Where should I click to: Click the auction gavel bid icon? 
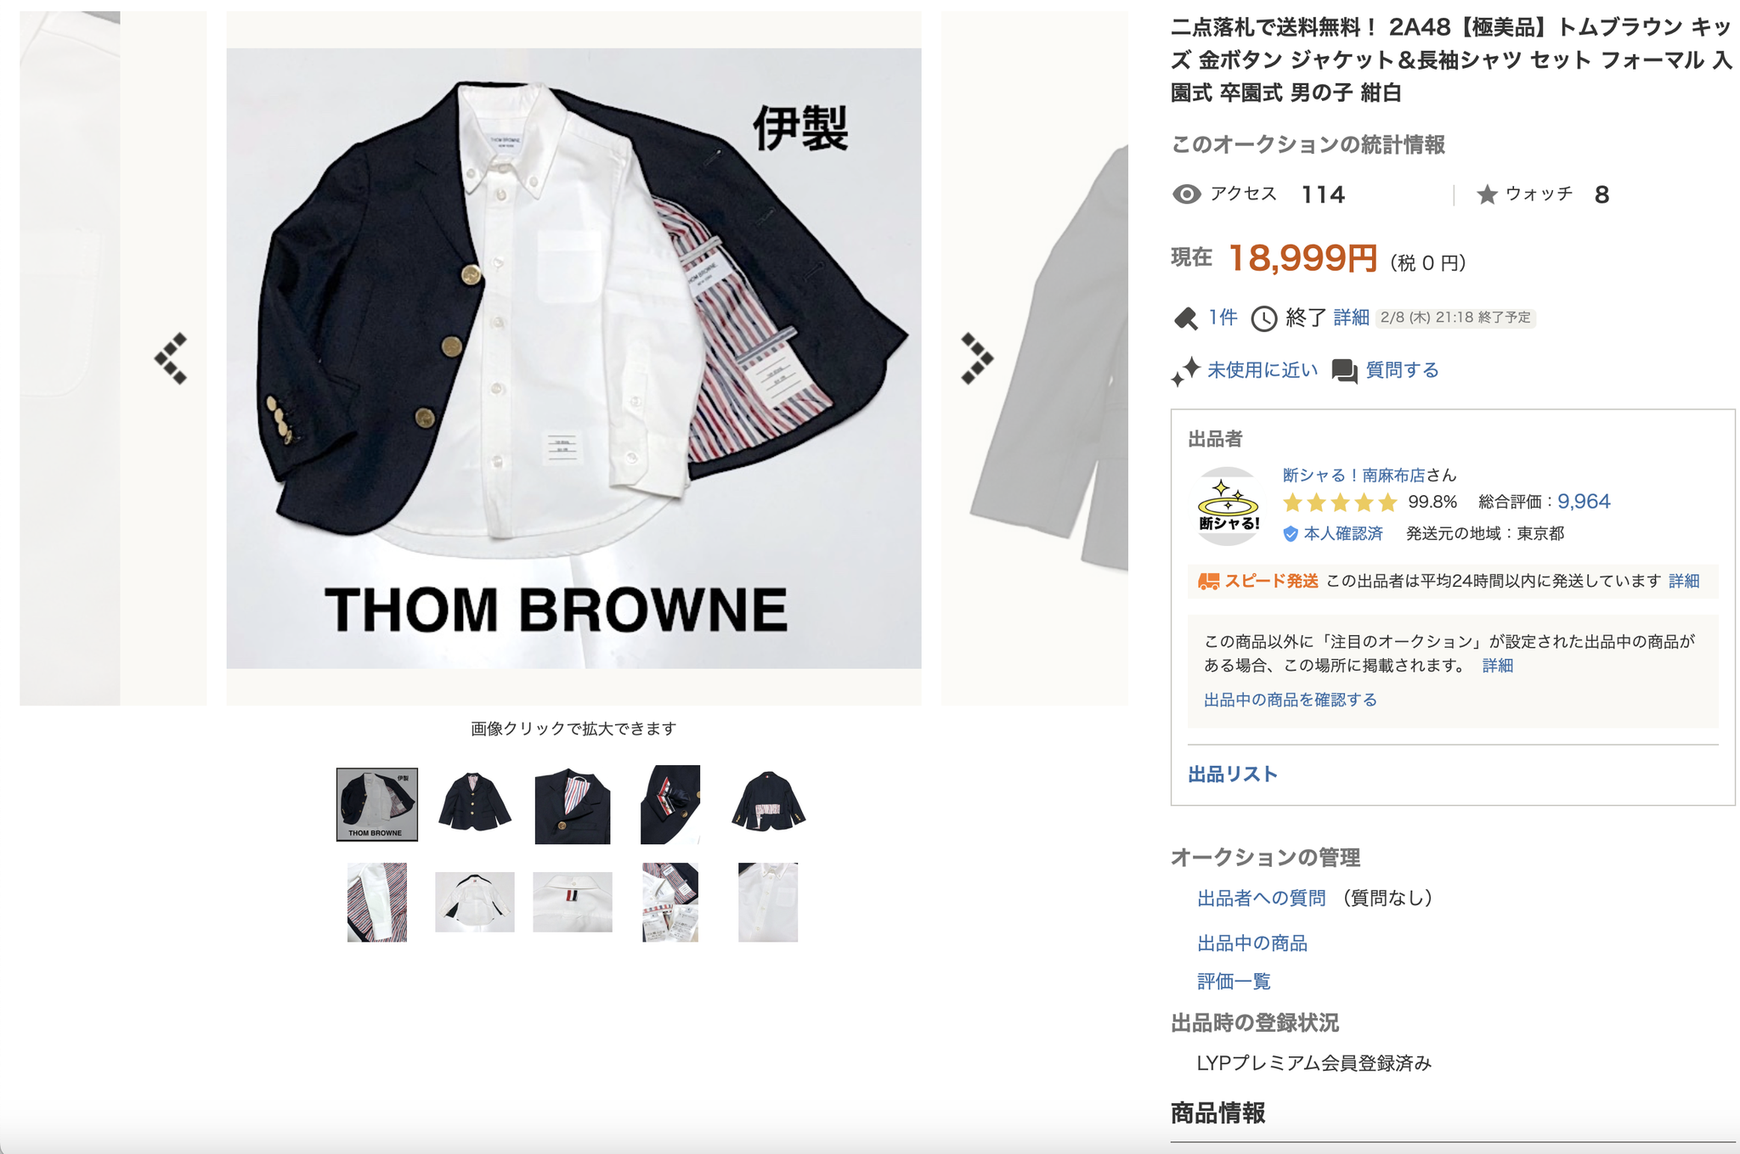[x=1185, y=318]
